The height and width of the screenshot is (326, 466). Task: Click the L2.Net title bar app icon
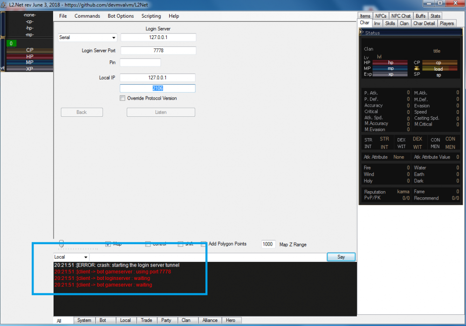click(4, 4)
